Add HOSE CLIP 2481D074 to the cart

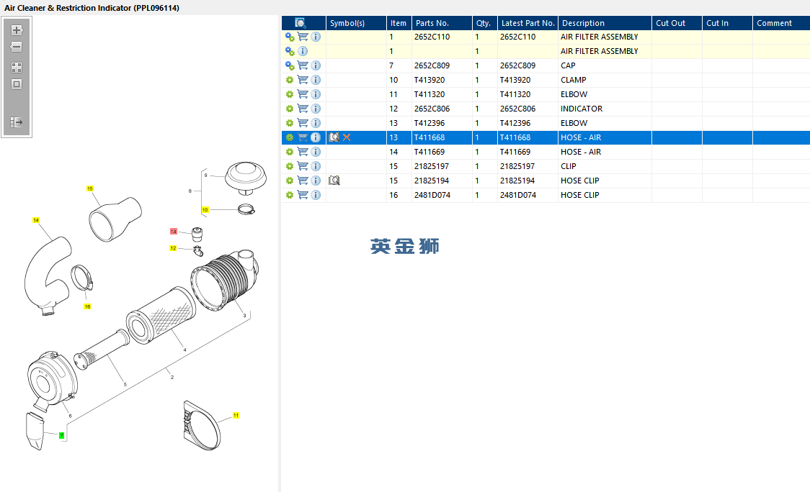[x=303, y=195]
